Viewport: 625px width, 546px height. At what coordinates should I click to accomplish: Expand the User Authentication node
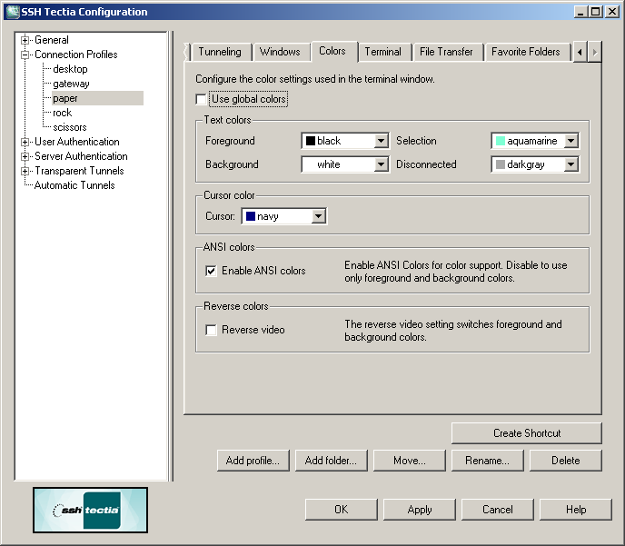click(25, 142)
